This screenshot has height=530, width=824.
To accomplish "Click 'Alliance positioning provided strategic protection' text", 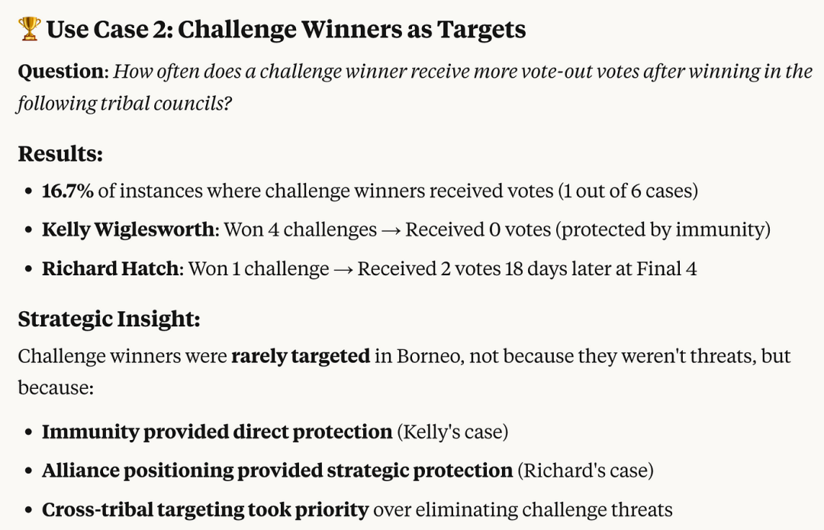I will click(278, 471).
